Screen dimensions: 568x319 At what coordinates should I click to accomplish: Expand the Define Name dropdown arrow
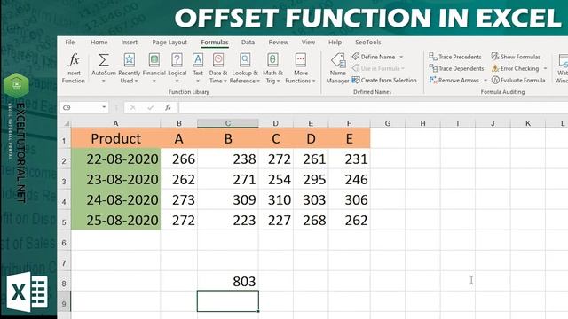401,57
